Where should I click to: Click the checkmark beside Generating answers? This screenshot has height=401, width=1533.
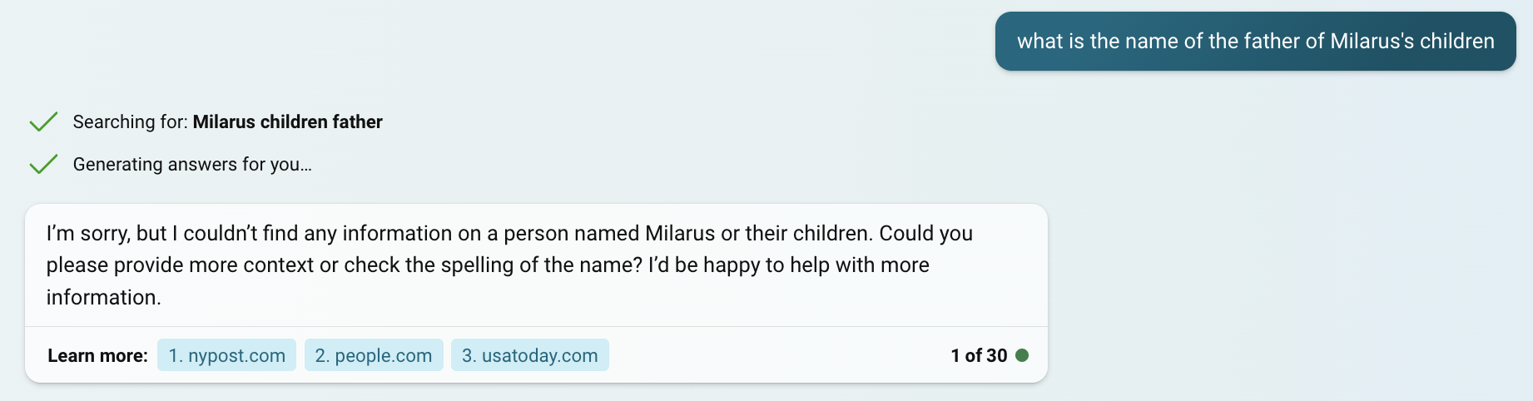pyautogui.click(x=43, y=164)
